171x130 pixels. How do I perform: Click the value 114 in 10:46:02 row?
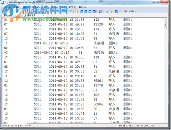(x=96, y=29)
